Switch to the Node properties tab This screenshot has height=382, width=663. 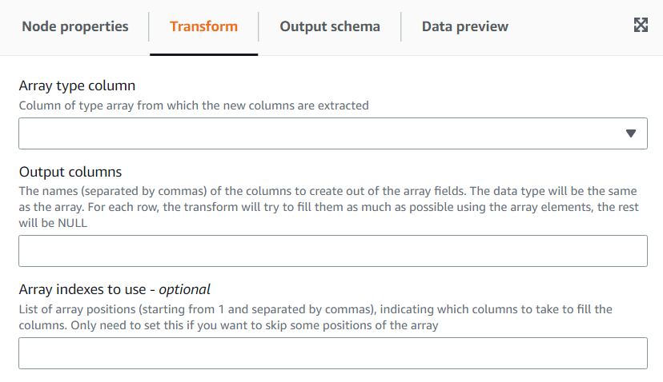coord(75,26)
